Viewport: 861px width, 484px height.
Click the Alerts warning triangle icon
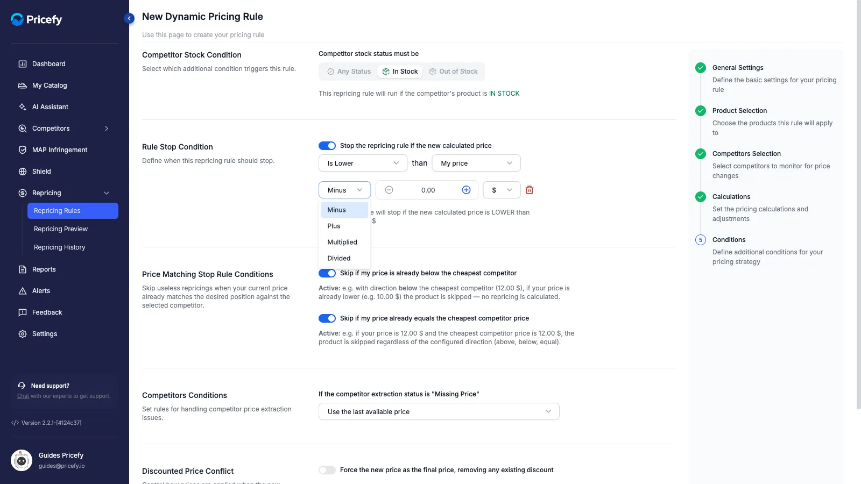coord(23,291)
